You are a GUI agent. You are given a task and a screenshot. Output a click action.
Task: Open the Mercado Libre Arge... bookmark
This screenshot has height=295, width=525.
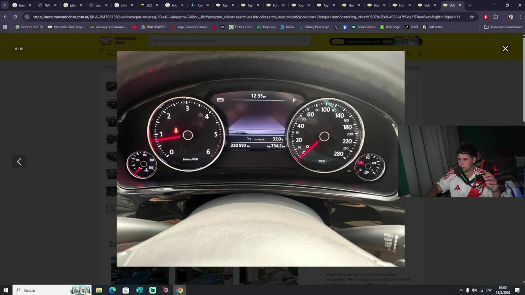tap(66, 27)
